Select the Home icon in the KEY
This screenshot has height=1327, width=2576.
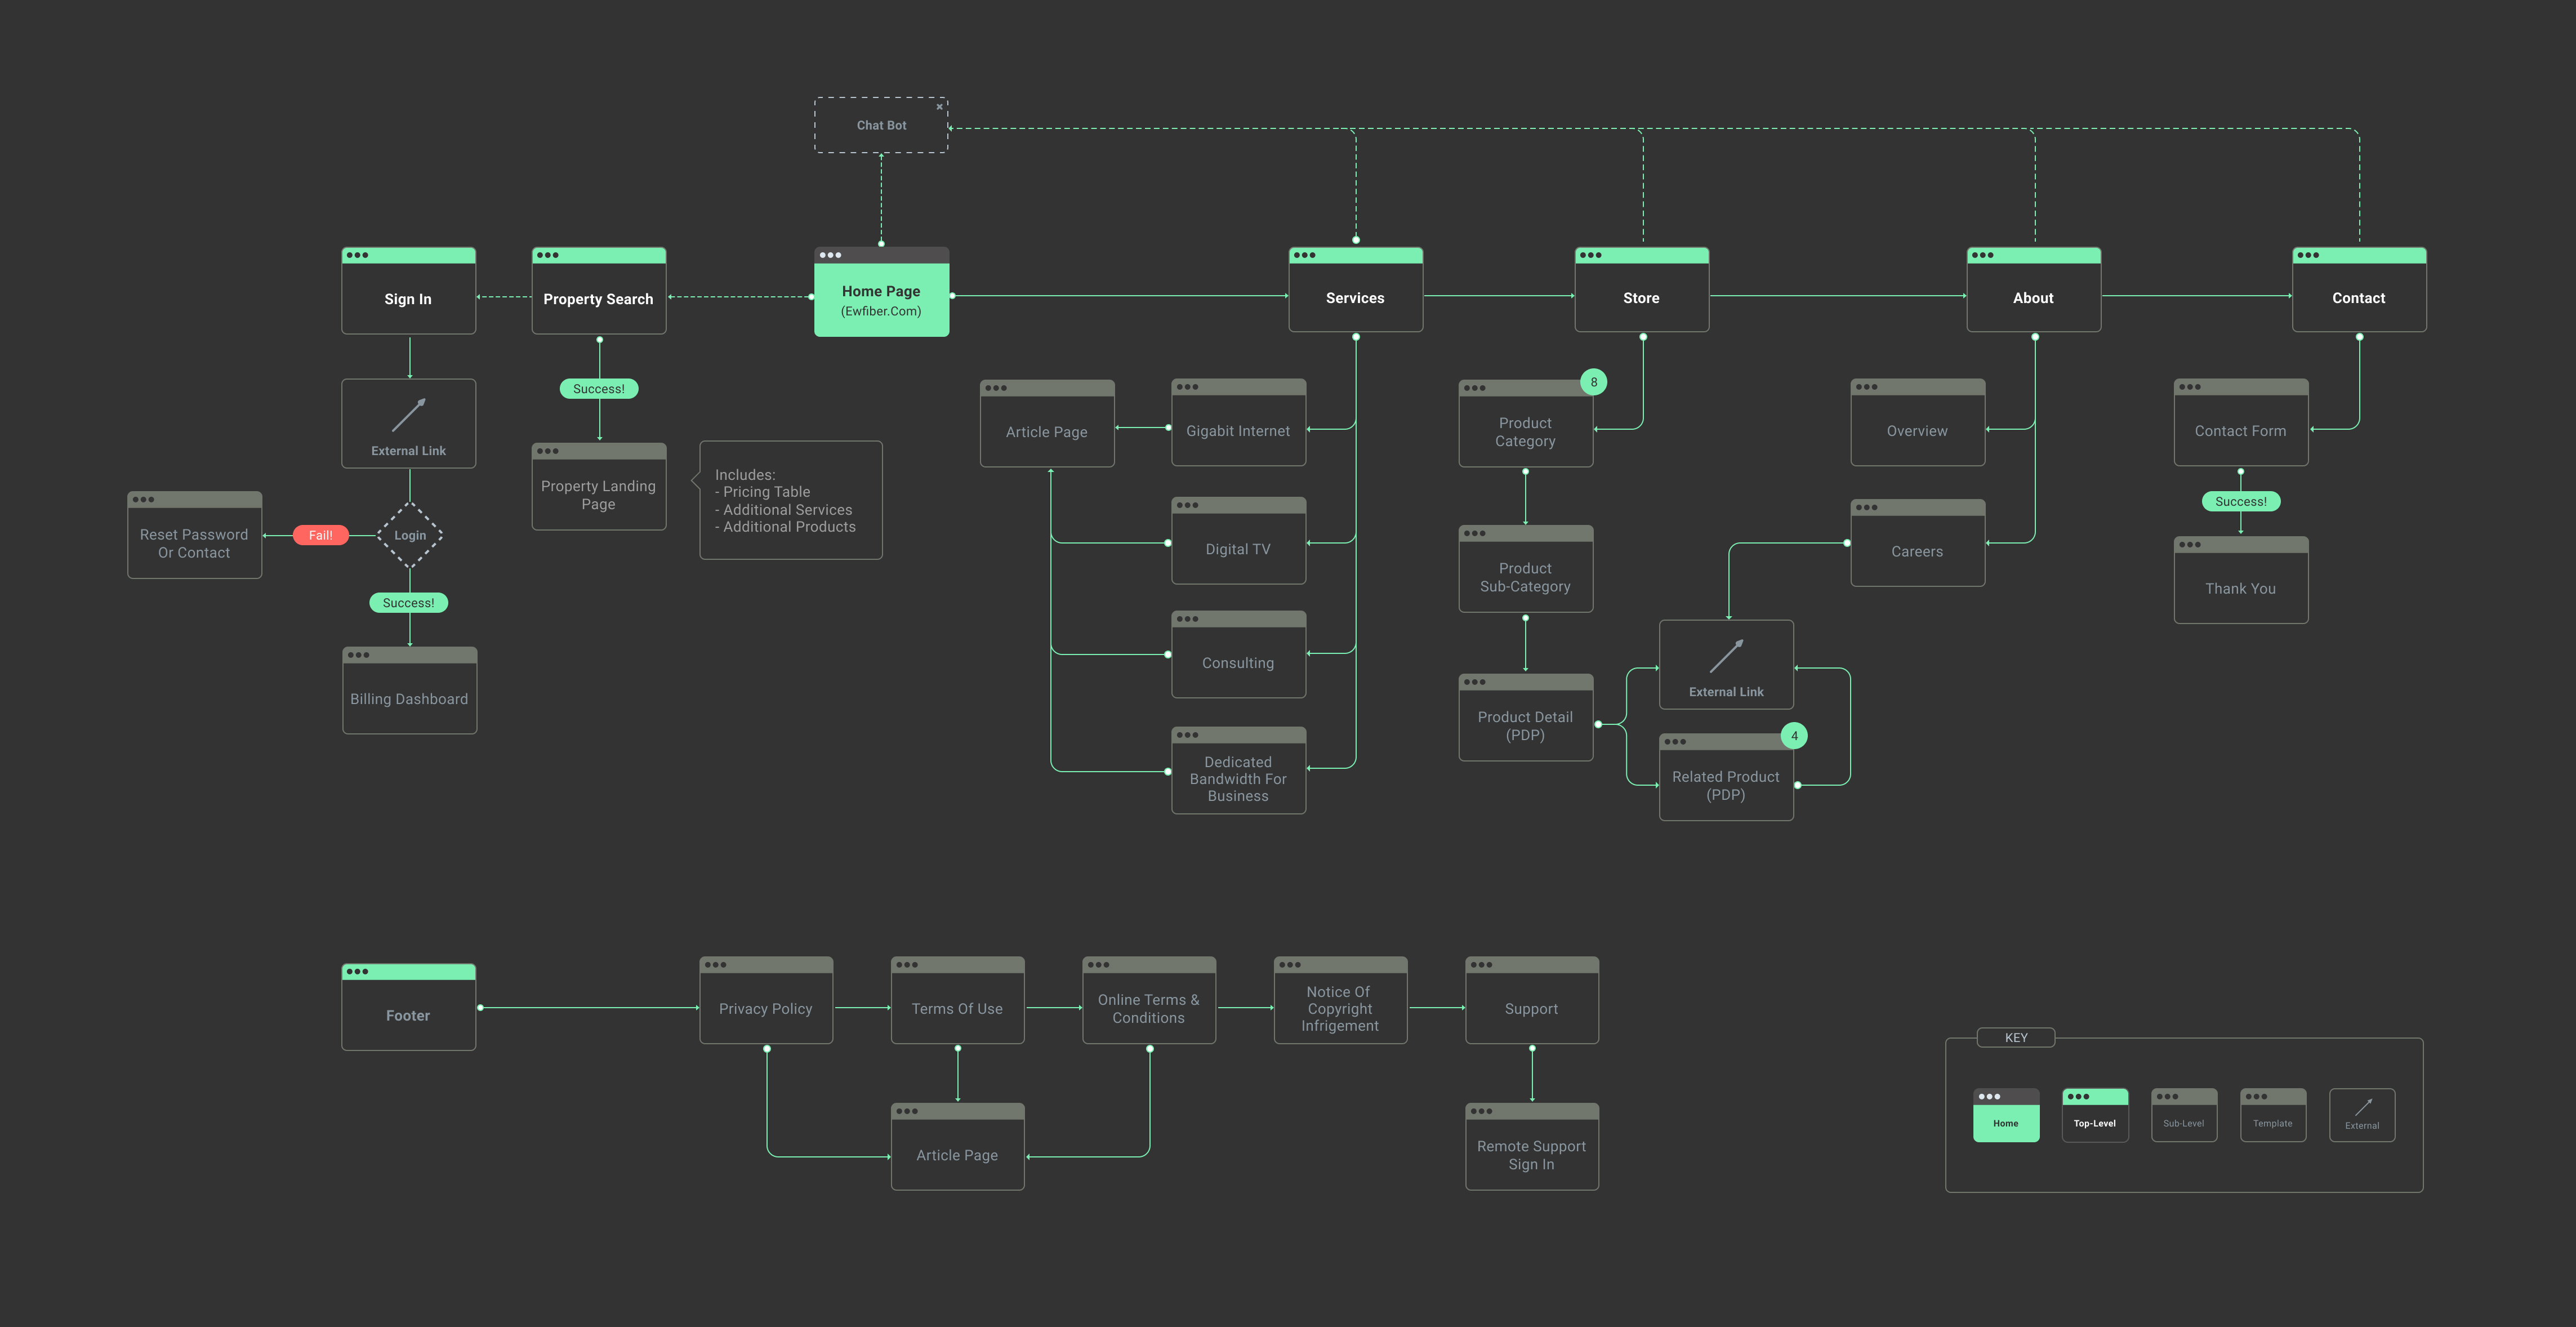pos(2006,1114)
